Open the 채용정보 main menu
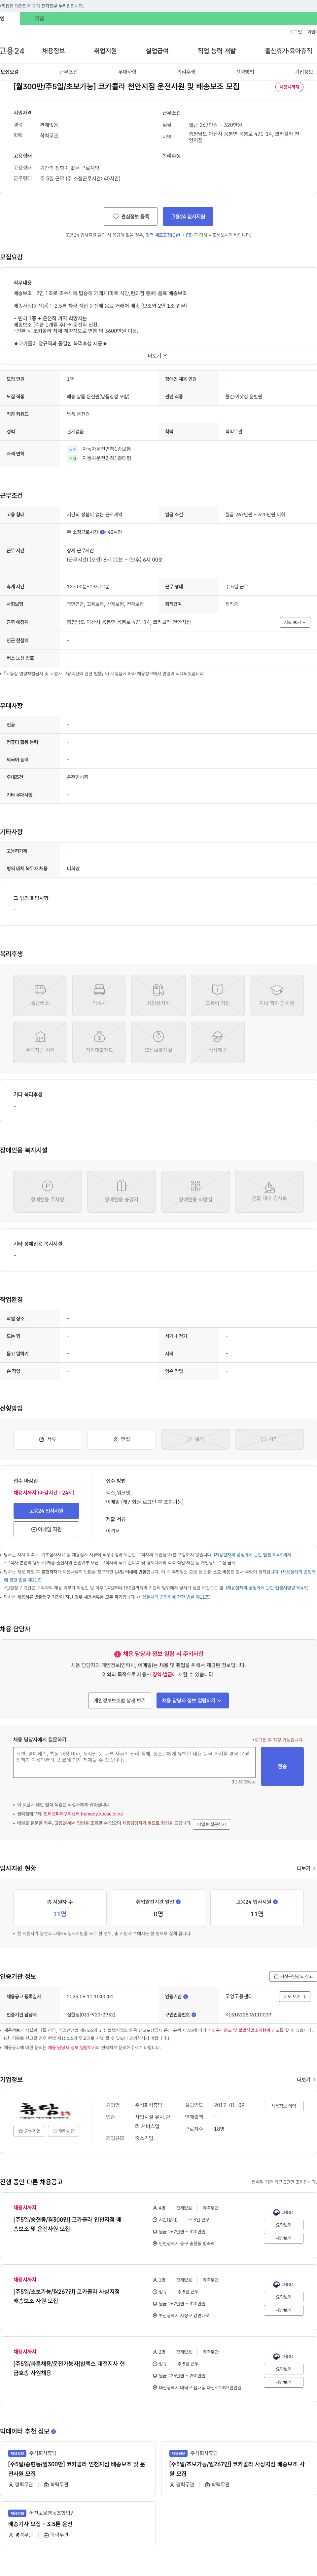Screen dimensions: 317x2576 [53, 51]
